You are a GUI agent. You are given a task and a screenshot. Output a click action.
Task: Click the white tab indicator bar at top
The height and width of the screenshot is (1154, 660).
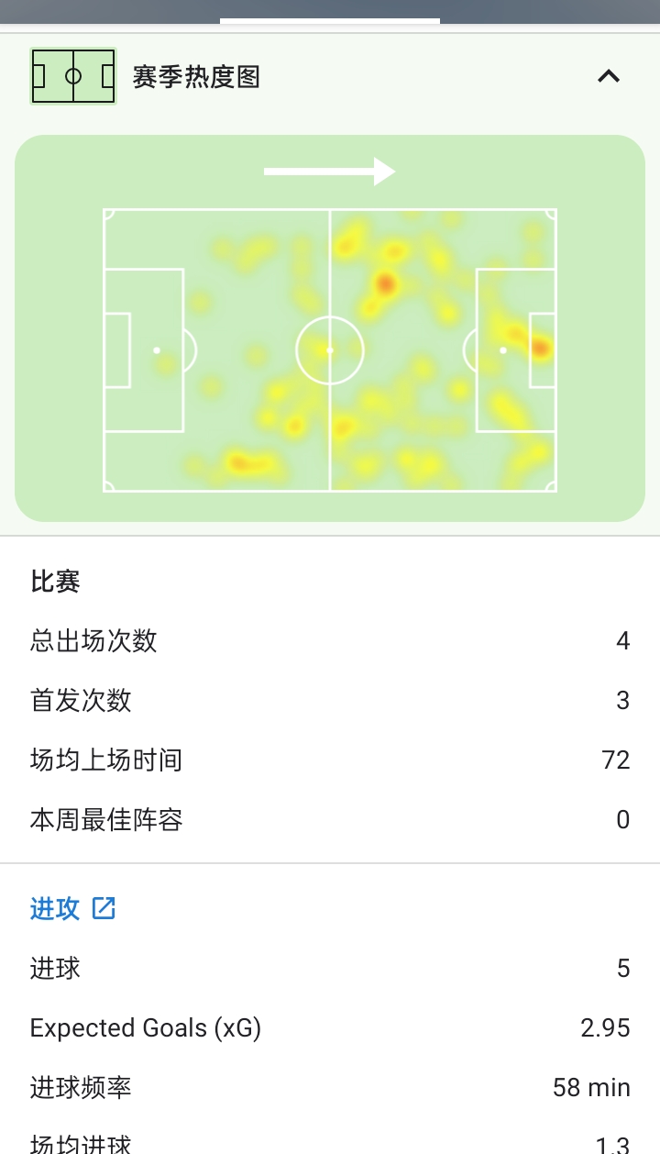click(x=330, y=20)
